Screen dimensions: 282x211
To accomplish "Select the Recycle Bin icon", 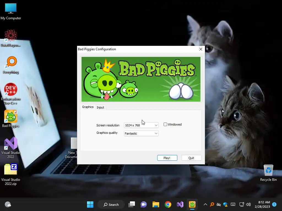I will point(268,173).
